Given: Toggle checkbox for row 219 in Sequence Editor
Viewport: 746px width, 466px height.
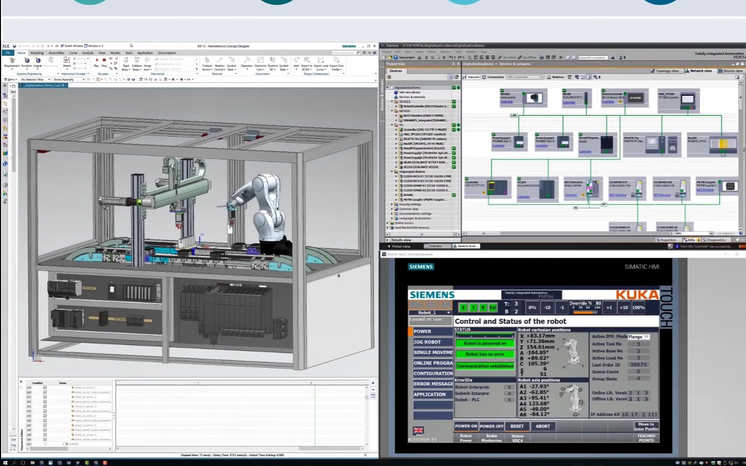Looking at the screenshot, I should (45, 388).
